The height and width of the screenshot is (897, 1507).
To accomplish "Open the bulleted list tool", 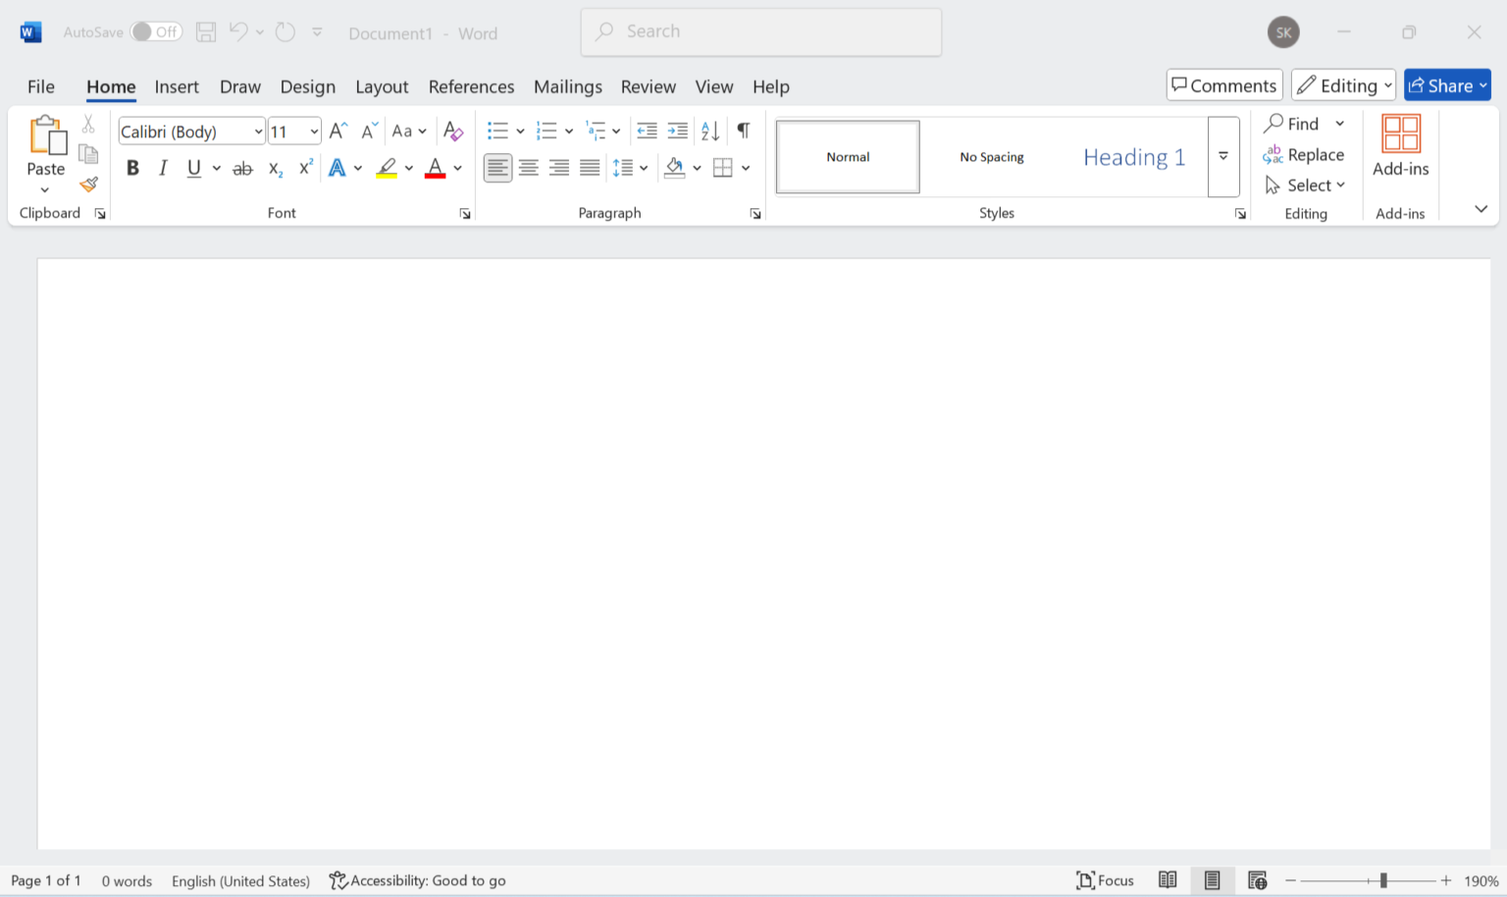I will [497, 130].
